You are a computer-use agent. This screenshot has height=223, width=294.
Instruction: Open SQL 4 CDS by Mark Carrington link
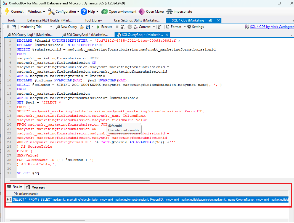coord(272,27)
